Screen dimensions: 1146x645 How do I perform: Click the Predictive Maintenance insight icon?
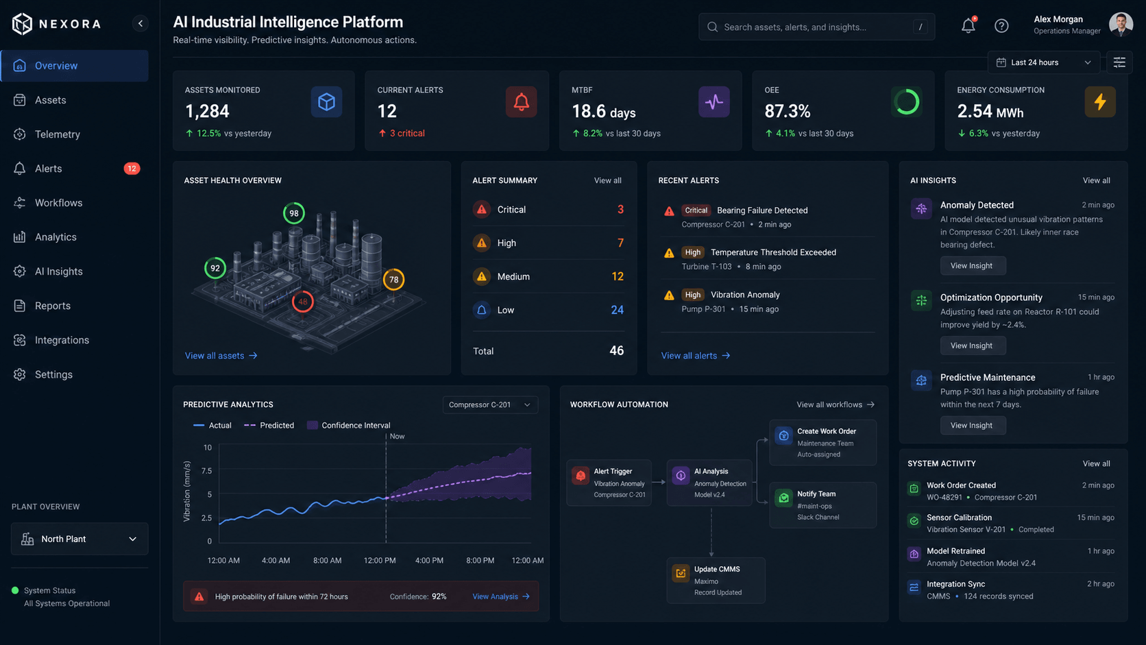pos(921,380)
